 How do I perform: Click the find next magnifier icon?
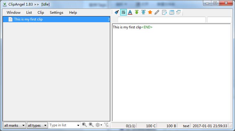[91, 125]
